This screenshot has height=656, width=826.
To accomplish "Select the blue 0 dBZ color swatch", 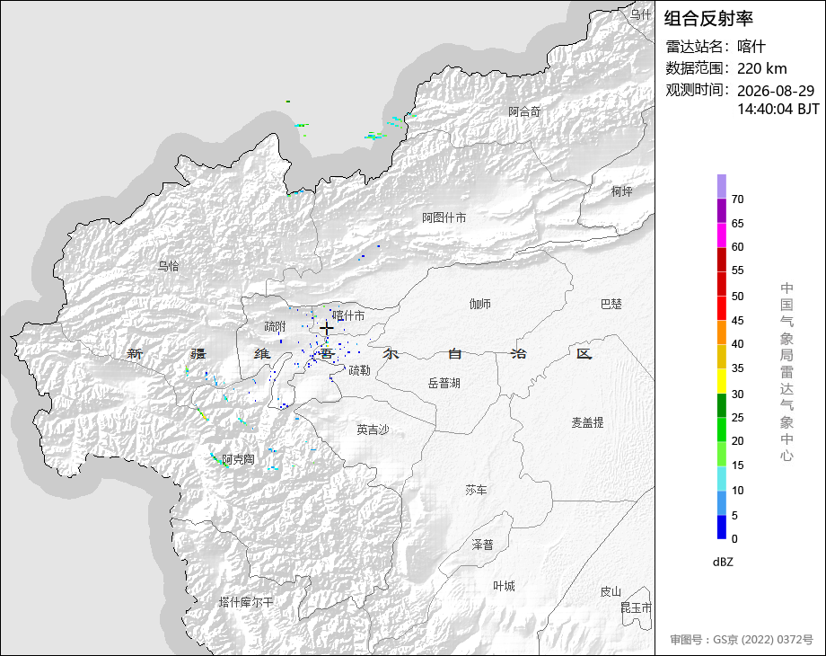I will point(722,527).
